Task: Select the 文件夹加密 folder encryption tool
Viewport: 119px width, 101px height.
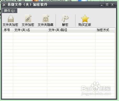Action: [10, 21]
